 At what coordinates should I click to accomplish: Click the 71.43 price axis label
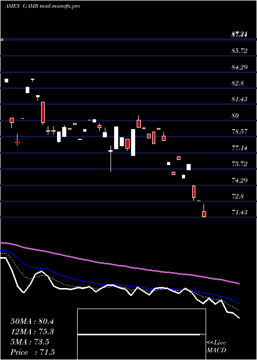point(240,212)
